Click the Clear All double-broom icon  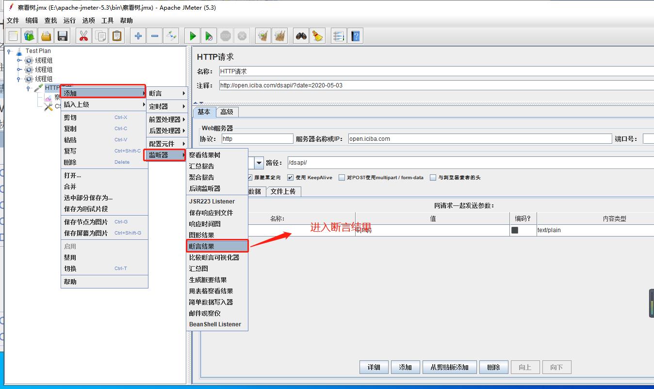(x=280, y=36)
